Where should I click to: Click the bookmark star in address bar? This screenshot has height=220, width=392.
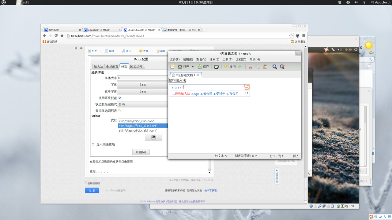[x=291, y=36]
